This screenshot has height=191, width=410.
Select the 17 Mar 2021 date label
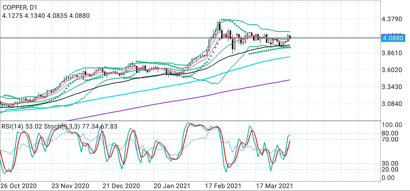tap(274, 186)
